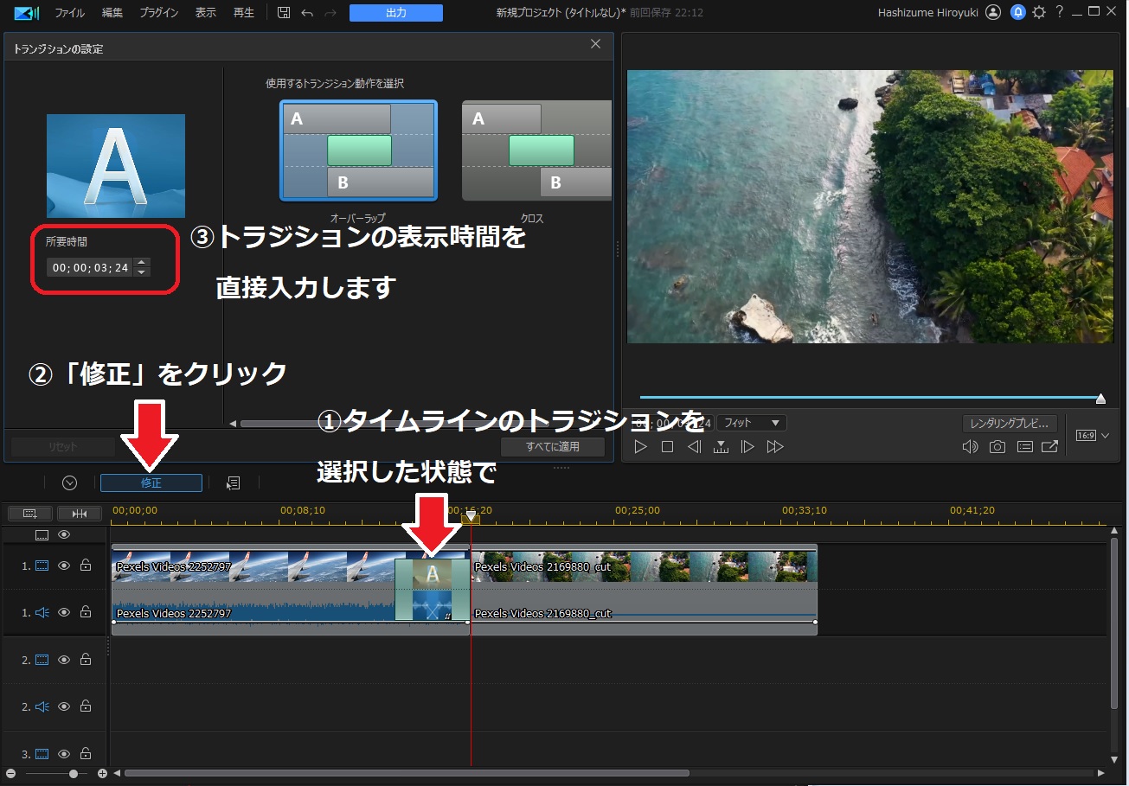Take a snapshot with the camera icon
1129x786 pixels.
(997, 447)
